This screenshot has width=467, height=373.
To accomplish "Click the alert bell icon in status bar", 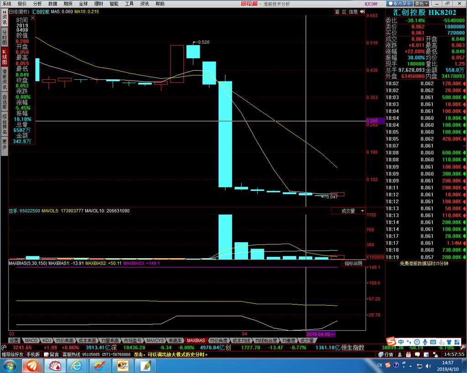I will pyautogui.click(x=400, y=355).
